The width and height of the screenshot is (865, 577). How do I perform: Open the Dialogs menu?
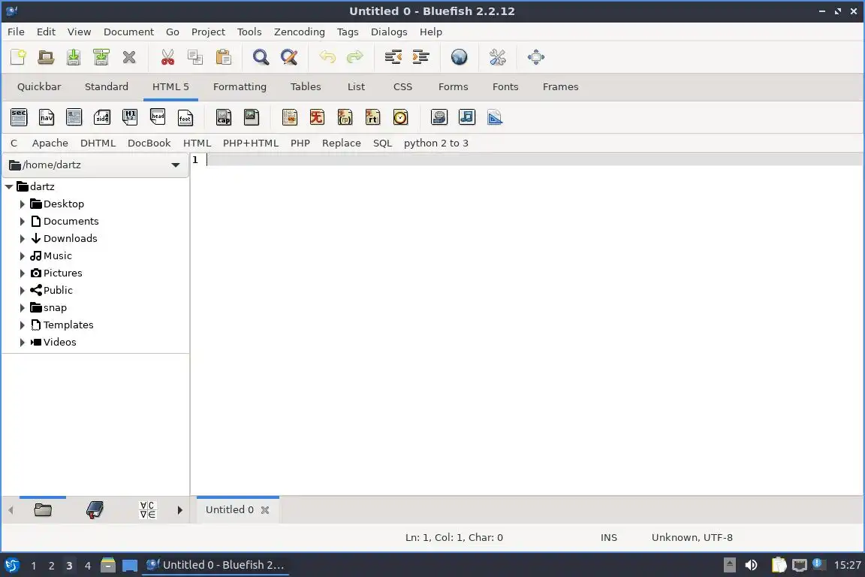[389, 32]
